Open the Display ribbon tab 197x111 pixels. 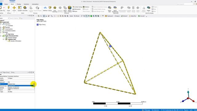19,4
